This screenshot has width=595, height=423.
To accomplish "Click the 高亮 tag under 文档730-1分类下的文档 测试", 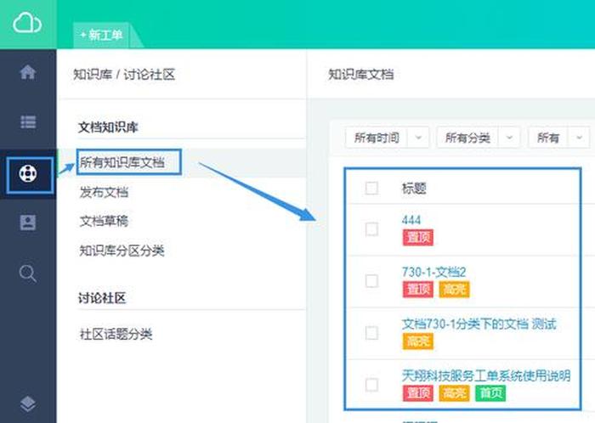I will [418, 341].
